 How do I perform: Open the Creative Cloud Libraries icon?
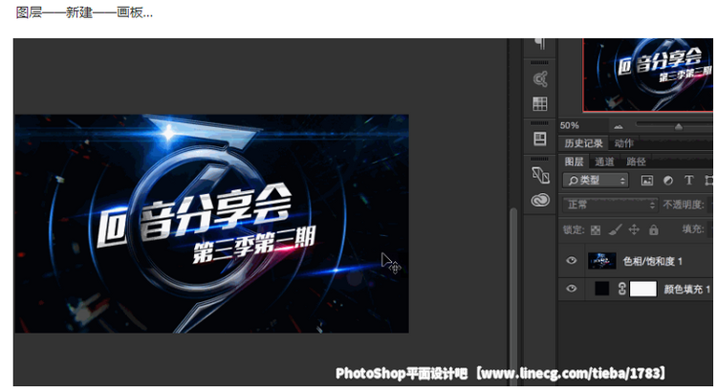tap(540, 201)
